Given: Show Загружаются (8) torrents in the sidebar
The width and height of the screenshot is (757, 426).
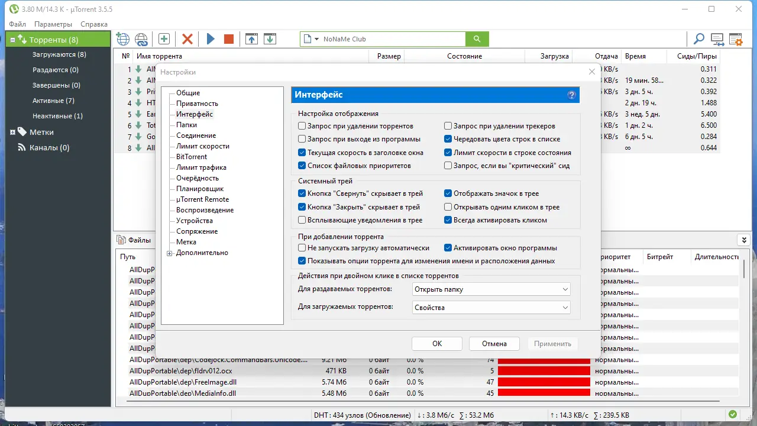Looking at the screenshot, I should pyautogui.click(x=59, y=54).
